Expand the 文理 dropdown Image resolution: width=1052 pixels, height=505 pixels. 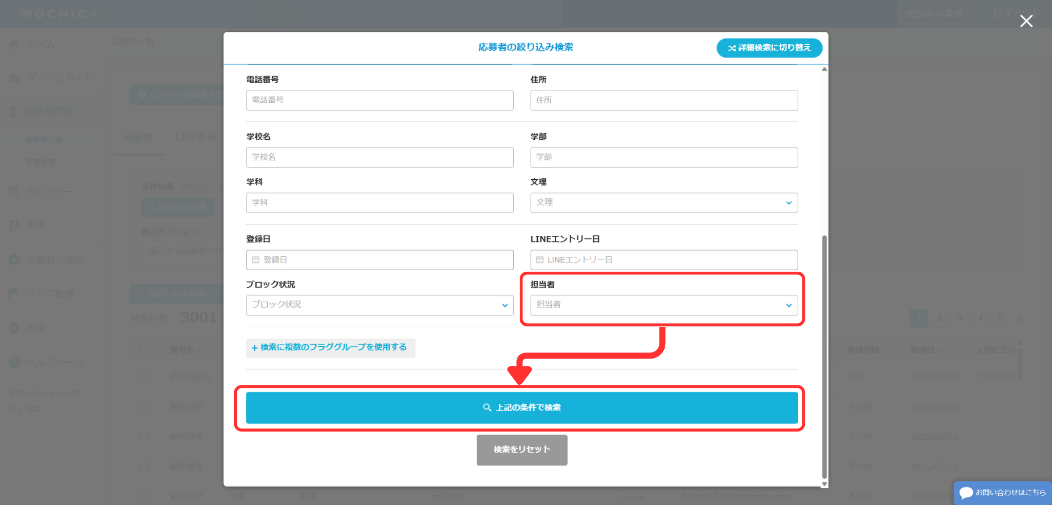(x=664, y=203)
